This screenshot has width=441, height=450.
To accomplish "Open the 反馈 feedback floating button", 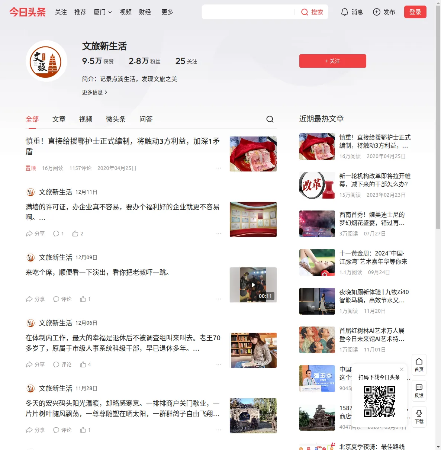I will point(419,391).
